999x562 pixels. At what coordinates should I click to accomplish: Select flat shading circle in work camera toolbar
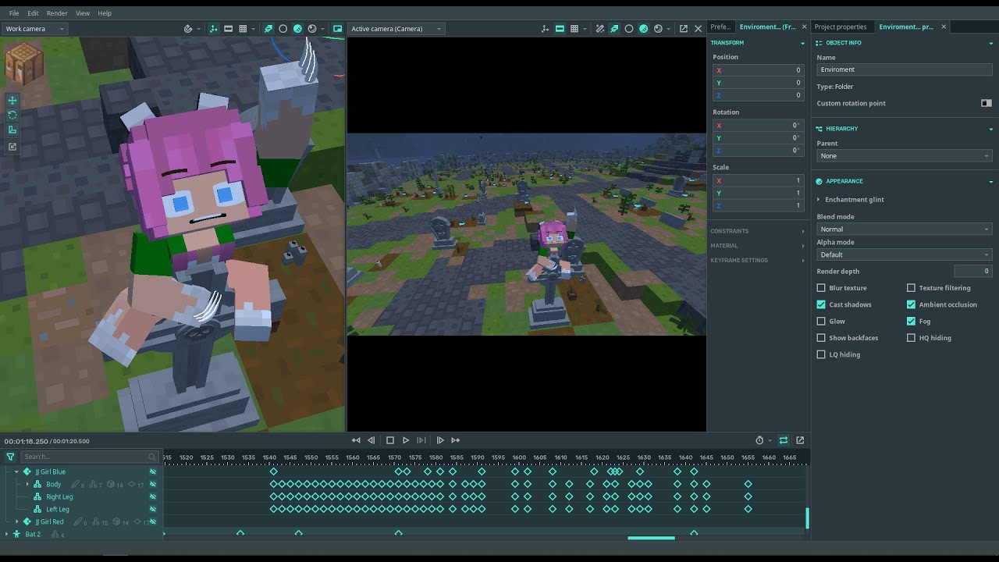click(x=283, y=29)
